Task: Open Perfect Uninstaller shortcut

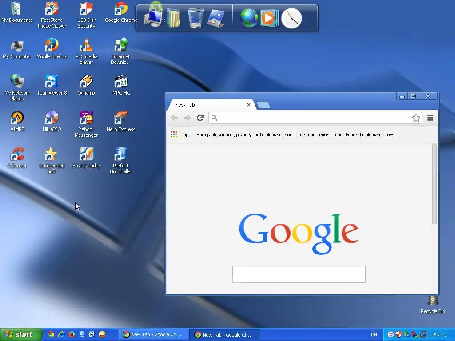Action: tap(121, 160)
